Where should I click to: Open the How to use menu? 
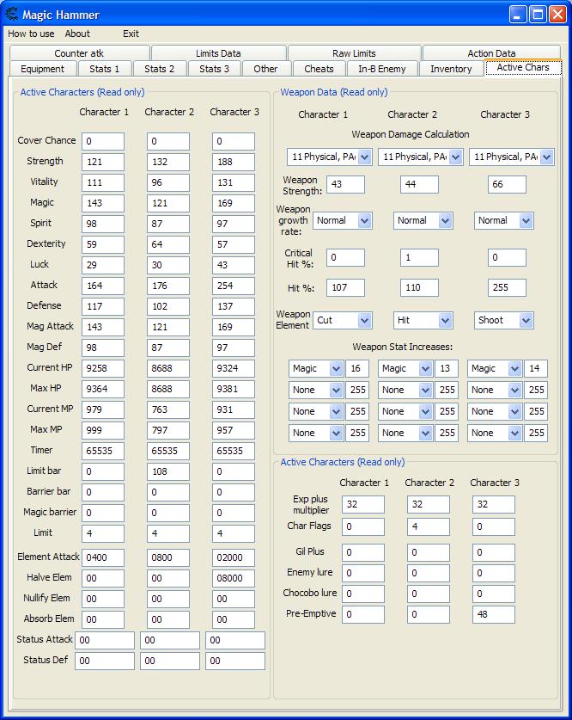(31, 34)
